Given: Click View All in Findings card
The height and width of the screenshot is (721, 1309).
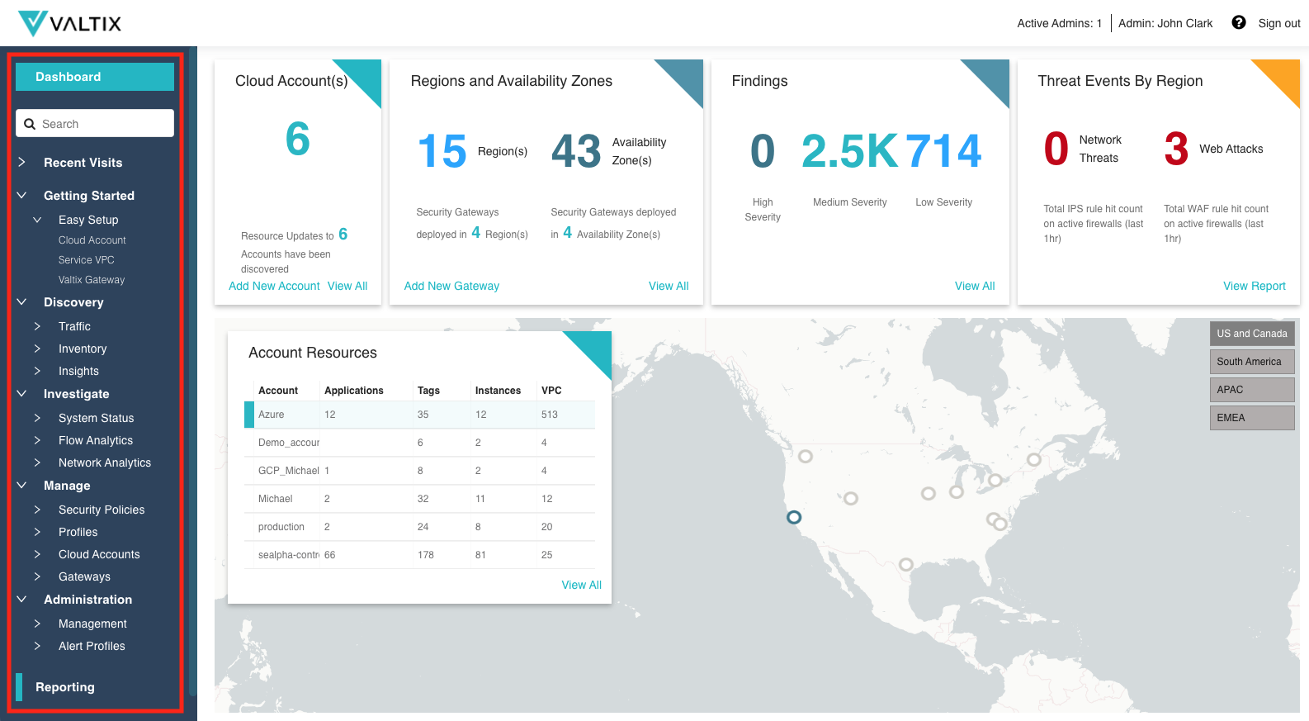Looking at the screenshot, I should coord(975,286).
